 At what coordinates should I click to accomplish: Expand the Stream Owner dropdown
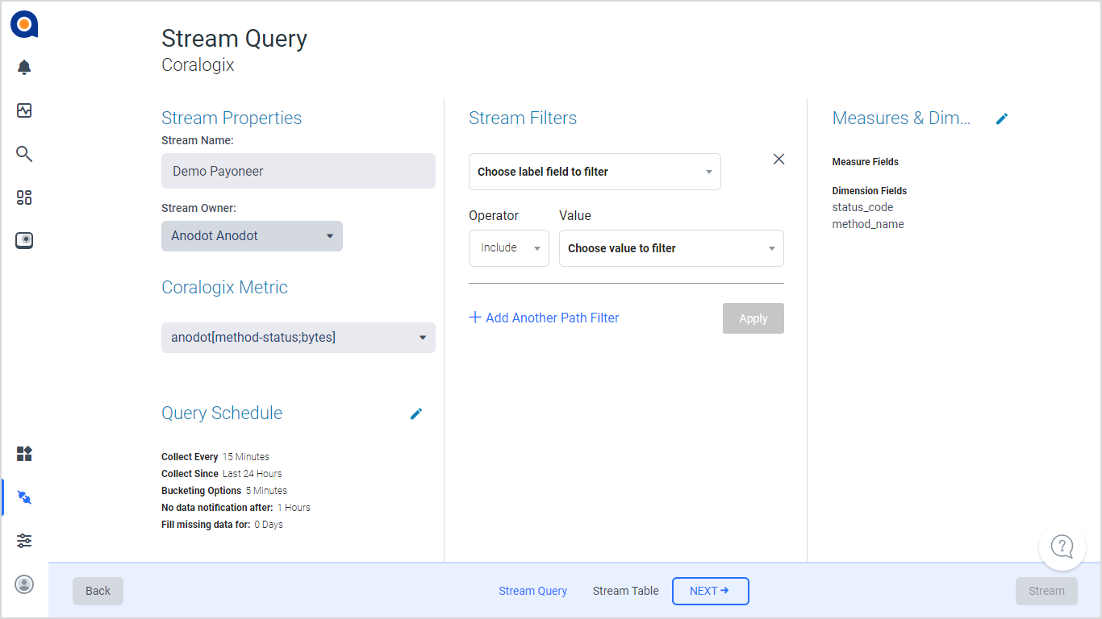click(252, 236)
